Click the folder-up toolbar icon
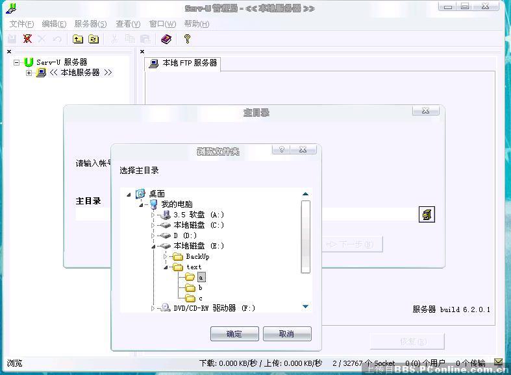 click(78, 39)
